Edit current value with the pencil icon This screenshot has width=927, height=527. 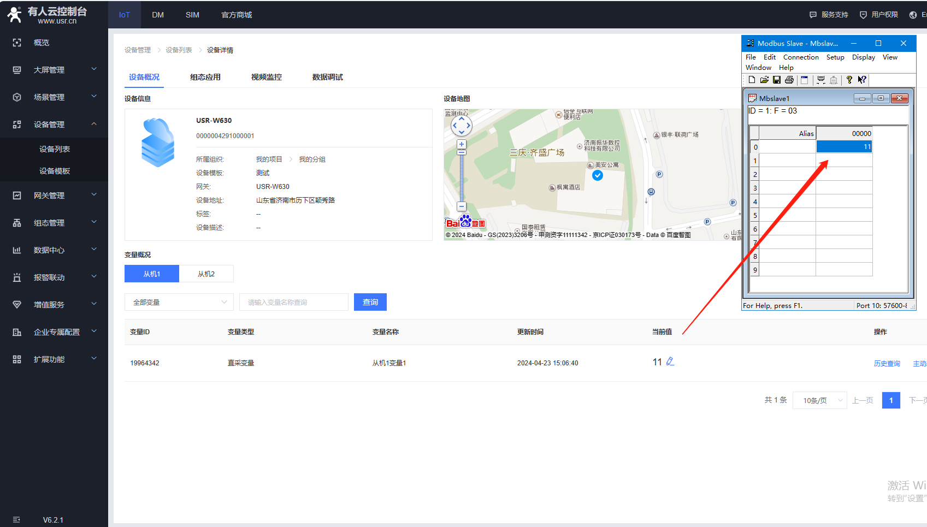670,362
